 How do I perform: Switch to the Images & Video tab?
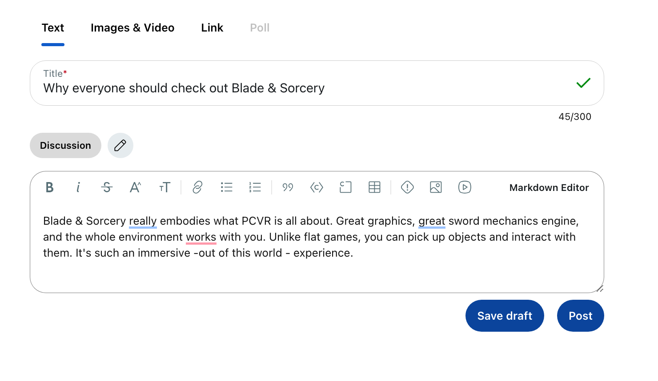(x=132, y=28)
